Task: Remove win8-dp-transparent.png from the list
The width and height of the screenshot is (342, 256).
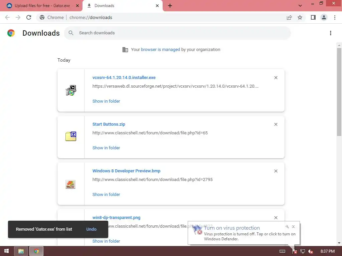Action: point(276,218)
